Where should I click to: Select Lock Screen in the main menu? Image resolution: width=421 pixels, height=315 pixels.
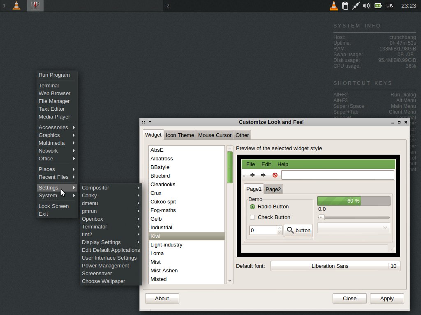[x=57, y=206]
